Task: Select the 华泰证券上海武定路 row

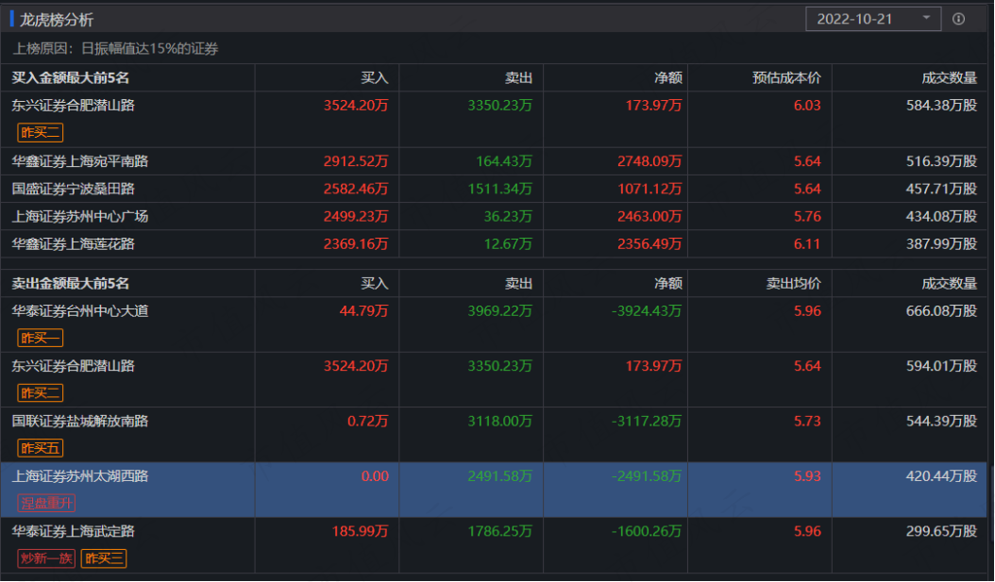Action: tap(494, 545)
